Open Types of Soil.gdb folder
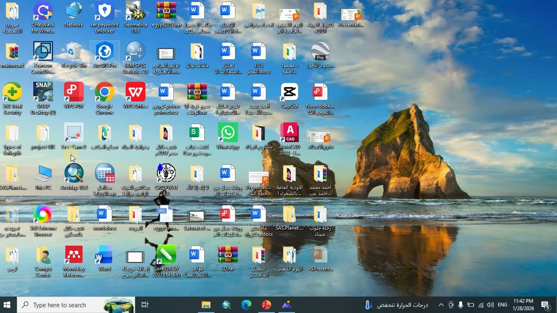This screenshot has width=557, height=313. (x=12, y=139)
